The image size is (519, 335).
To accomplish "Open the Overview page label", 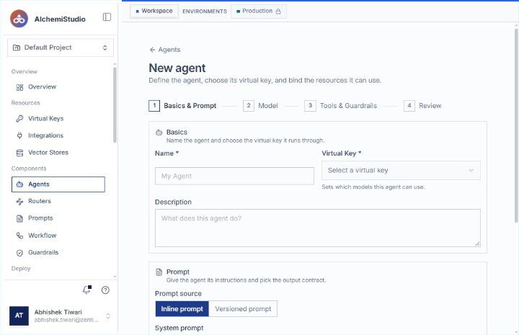I will (42, 86).
